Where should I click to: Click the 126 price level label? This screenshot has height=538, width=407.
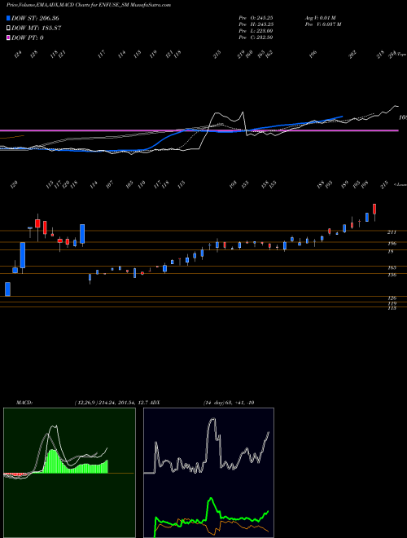pos(392,298)
